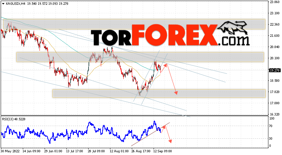This screenshot has width=282, height=155.
Task: Click the 22.360 price axis label
Action: point(275,24)
